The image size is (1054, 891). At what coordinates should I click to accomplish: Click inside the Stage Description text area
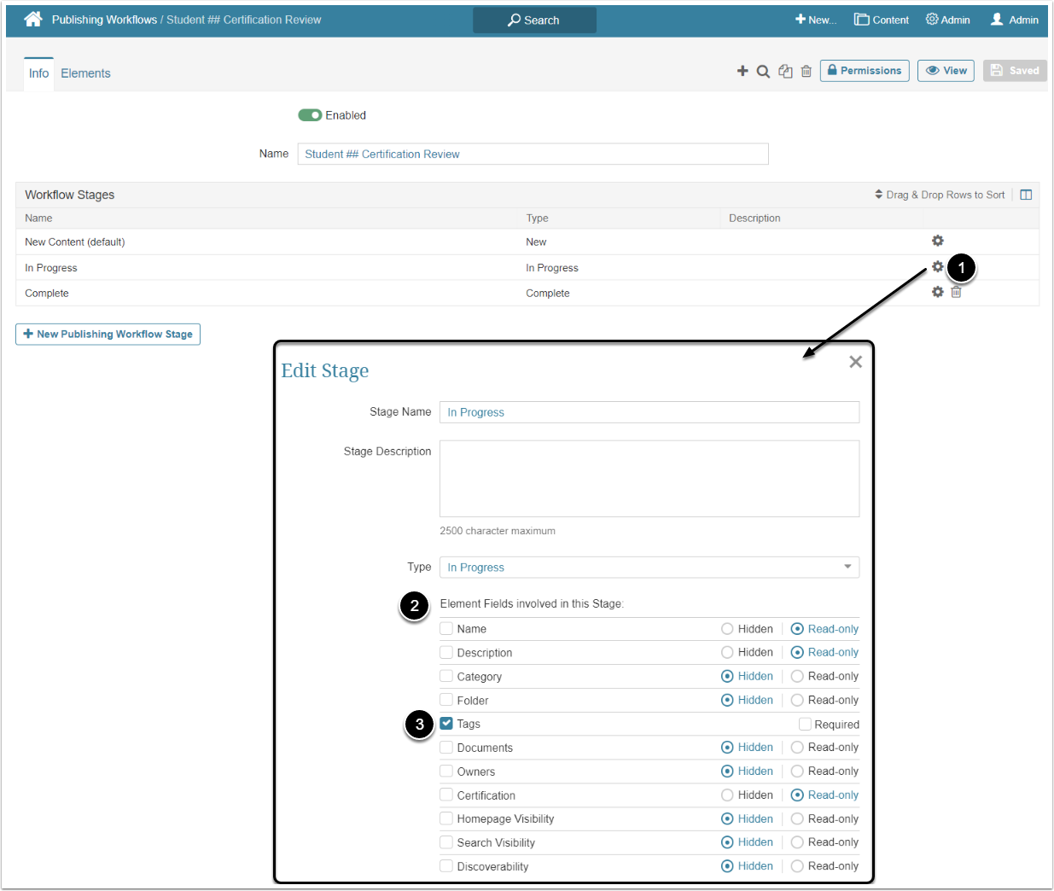click(x=649, y=478)
